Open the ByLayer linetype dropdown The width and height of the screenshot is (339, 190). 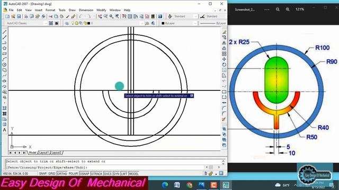[x=213, y=23]
